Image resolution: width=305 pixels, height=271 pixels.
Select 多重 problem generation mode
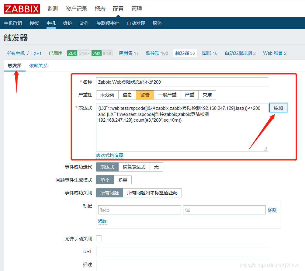[123, 180]
